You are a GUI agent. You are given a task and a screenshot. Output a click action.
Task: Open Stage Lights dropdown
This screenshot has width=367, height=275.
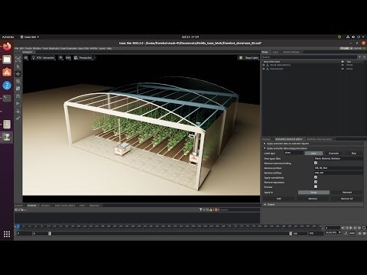(248, 58)
